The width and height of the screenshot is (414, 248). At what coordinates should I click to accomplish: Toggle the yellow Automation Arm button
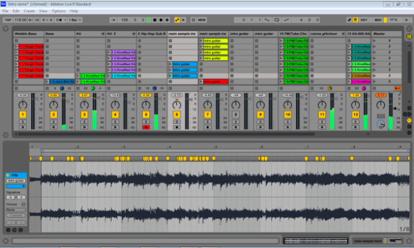pyautogui.click(x=177, y=20)
